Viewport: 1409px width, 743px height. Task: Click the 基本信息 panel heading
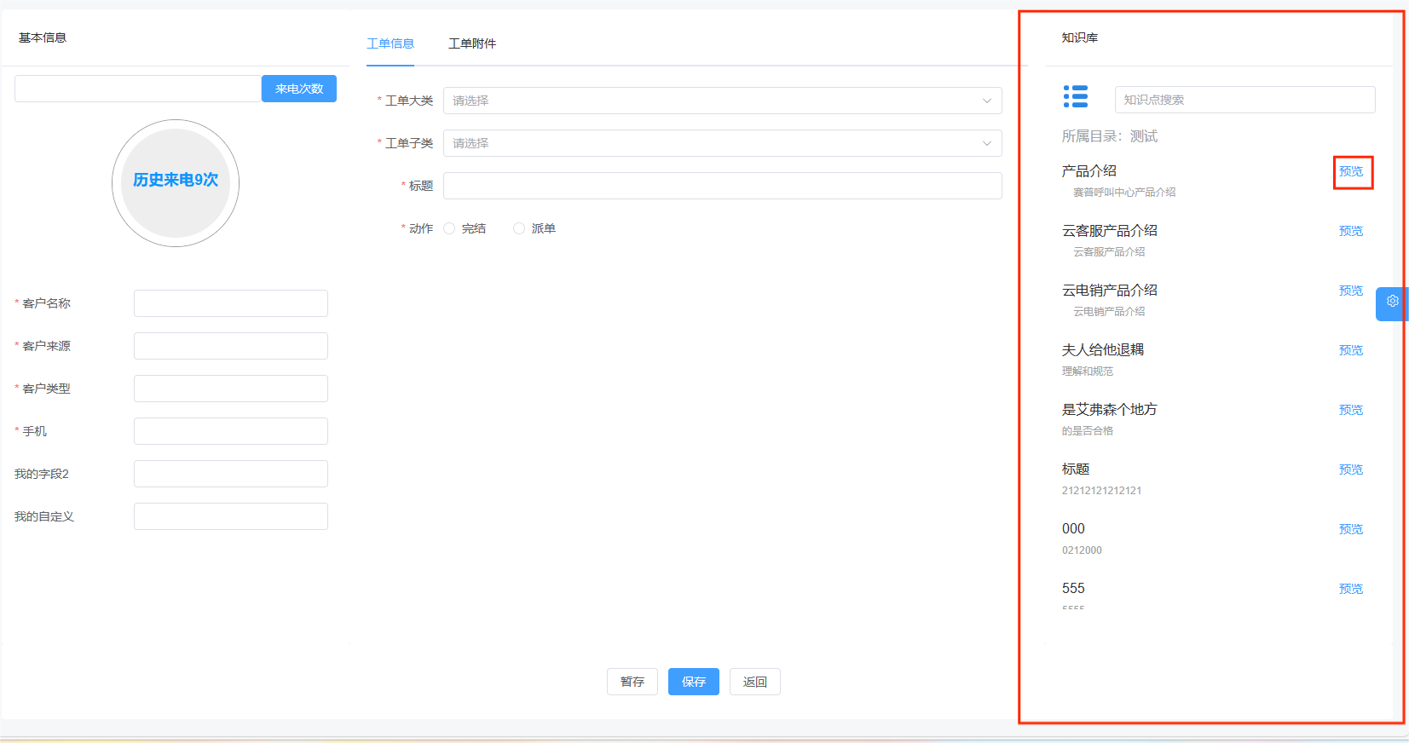[x=43, y=37]
